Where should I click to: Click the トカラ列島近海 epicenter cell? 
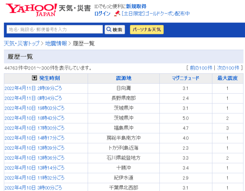click(124, 148)
